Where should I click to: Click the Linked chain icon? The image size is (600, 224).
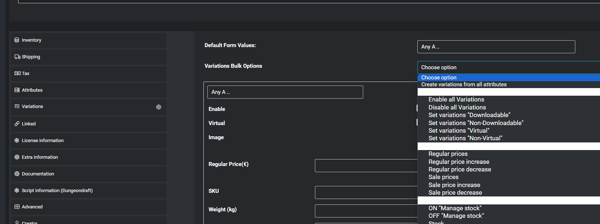(17, 124)
